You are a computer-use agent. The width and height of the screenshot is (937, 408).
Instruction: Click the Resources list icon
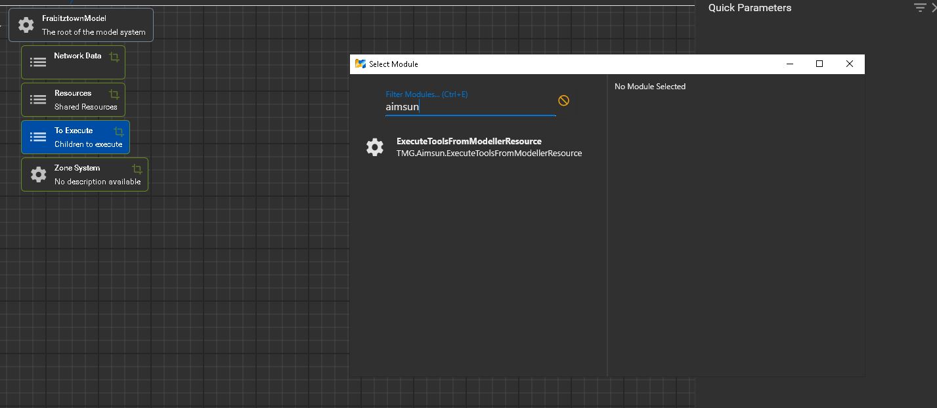[38, 100]
